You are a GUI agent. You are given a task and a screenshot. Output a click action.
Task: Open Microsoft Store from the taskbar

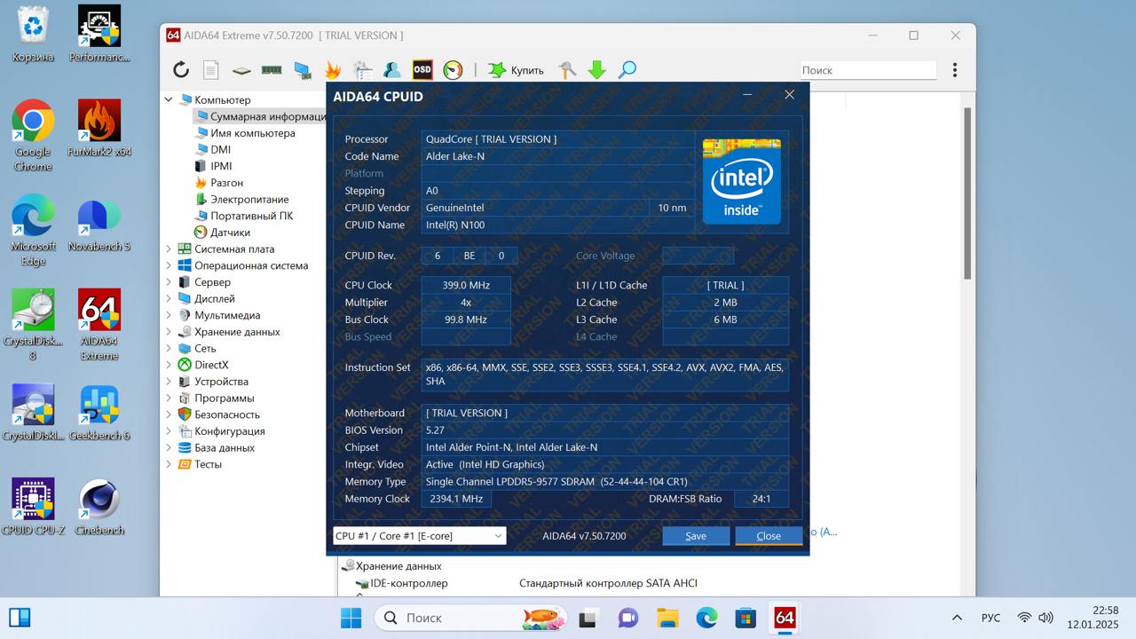pos(745,618)
